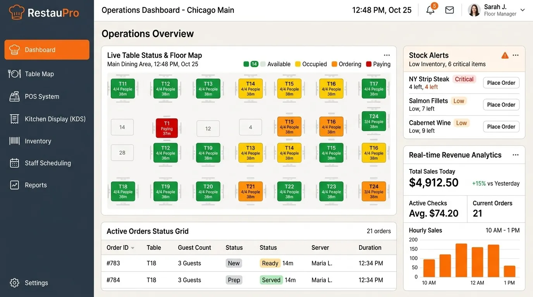Screen dimensions: 533x297
Task: Click the RestauPro chef hat logo
Action: coord(16,12)
